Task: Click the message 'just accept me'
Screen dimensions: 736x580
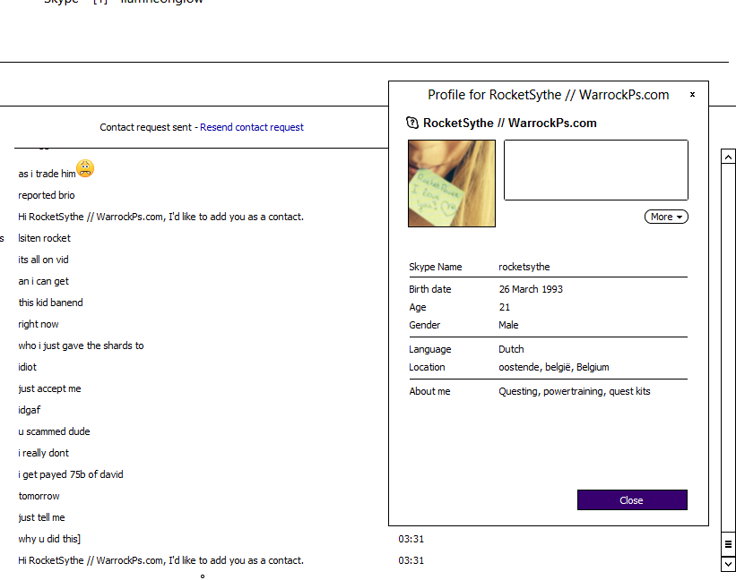Action: tap(49, 388)
